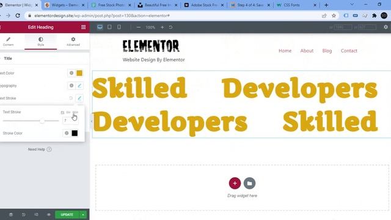
Task: Open the Contact menu link
Action: click(x=349, y=51)
